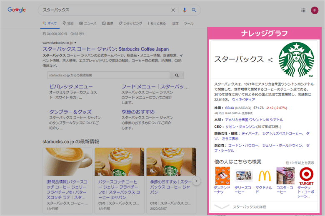
Task: Open Starbucks Coffee Japan result title
Action: [105, 49]
